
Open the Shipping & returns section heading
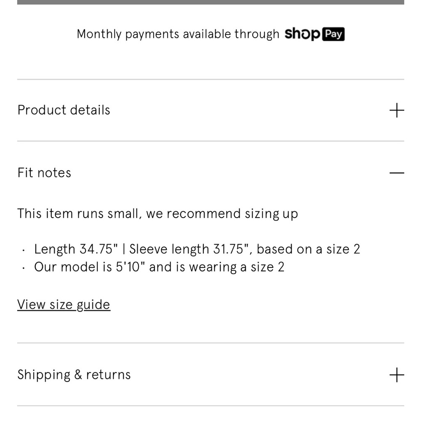click(x=74, y=375)
